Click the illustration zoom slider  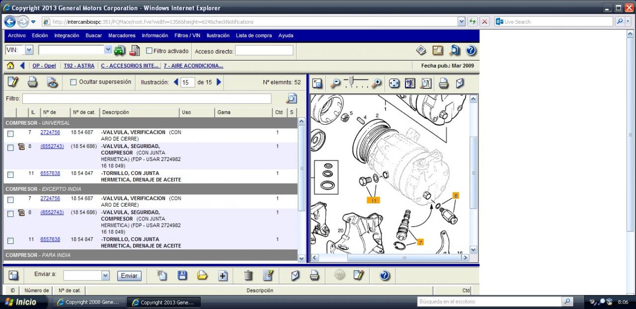pyautogui.click(x=352, y=80)
